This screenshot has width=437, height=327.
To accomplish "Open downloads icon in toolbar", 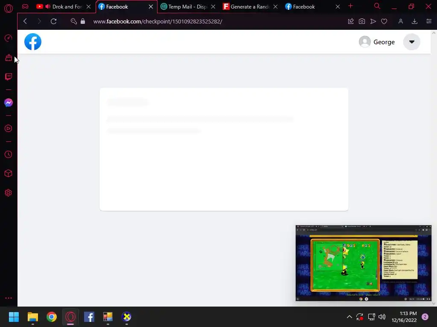I will click(x=414, y=21).
